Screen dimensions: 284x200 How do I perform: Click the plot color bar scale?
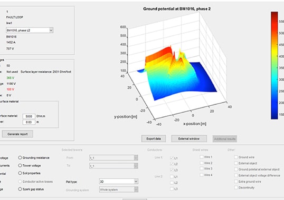(x=274, y=65)
